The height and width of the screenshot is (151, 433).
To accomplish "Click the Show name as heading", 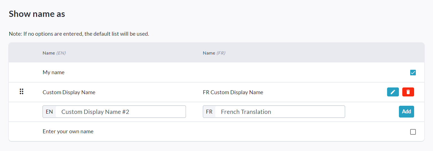I will tap(37, 14).
